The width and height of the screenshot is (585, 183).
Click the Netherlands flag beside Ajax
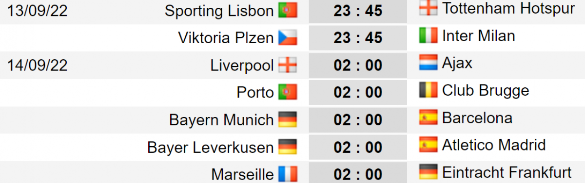[x=428, y=63]
